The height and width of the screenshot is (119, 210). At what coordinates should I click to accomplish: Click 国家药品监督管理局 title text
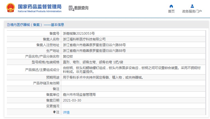40,7
